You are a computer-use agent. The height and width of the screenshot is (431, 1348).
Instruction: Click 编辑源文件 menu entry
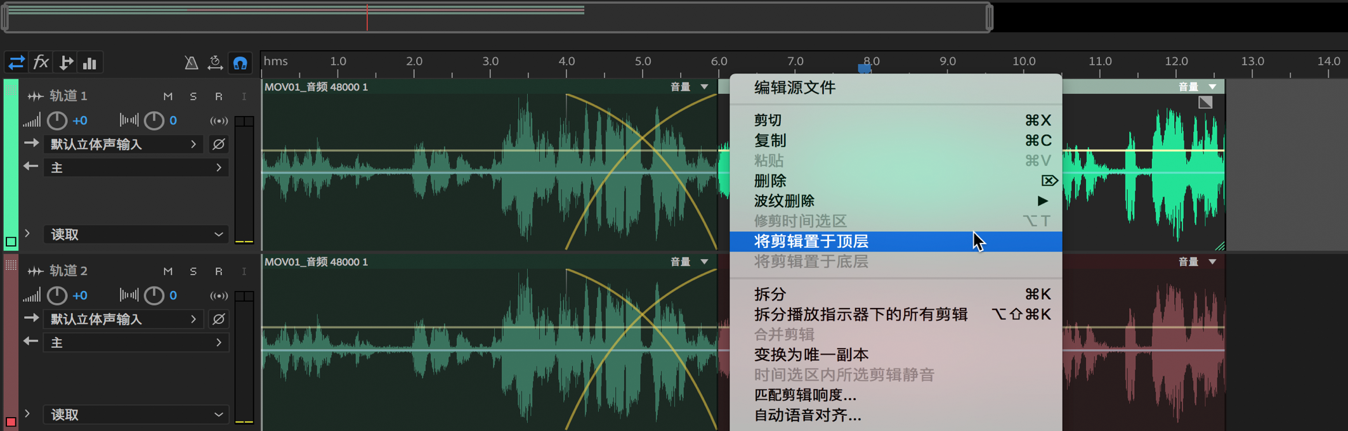[x=794, y=88]
